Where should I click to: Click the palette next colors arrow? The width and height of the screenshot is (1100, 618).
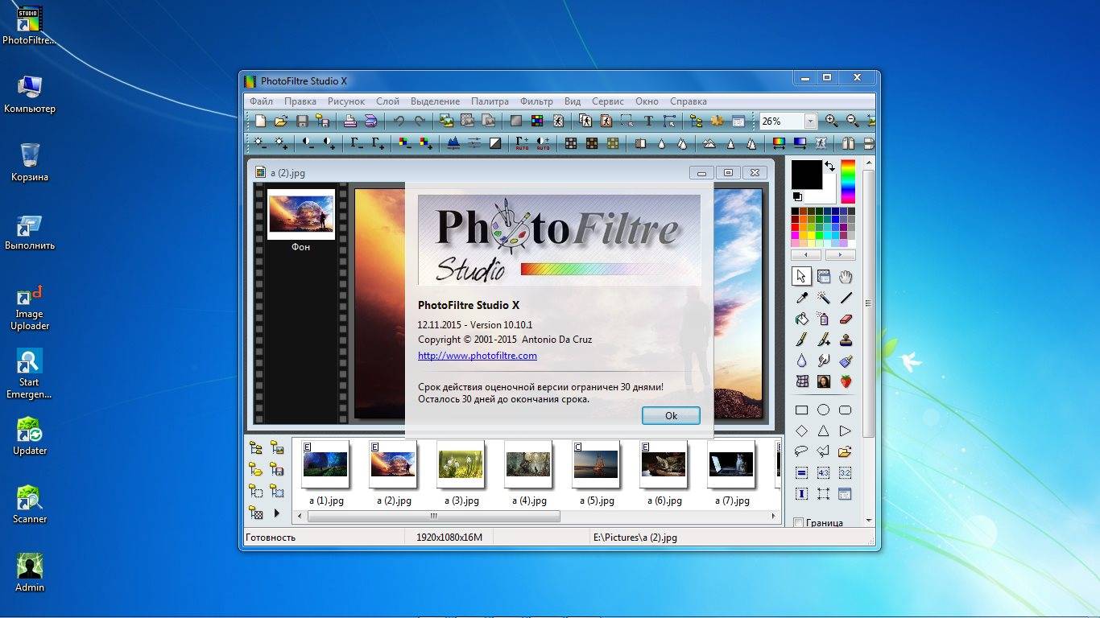click(x=840, y=254)
